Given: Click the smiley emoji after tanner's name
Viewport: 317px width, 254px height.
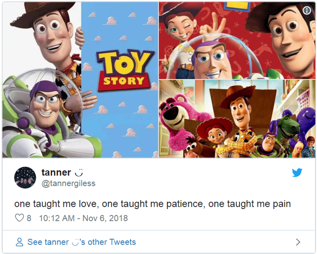Looking at the screenshot, I should [x=79, y=173].
